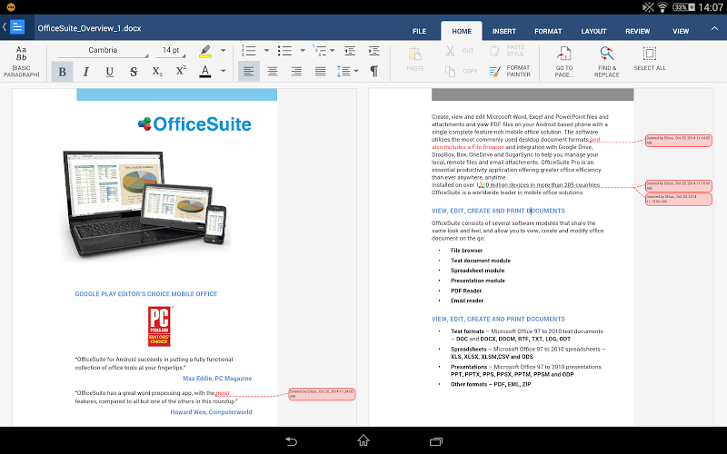Tap the Android Recent Apps button
The width and height of the screenshot is (727, 454).
pyautogui.click(x=436, y=441)
